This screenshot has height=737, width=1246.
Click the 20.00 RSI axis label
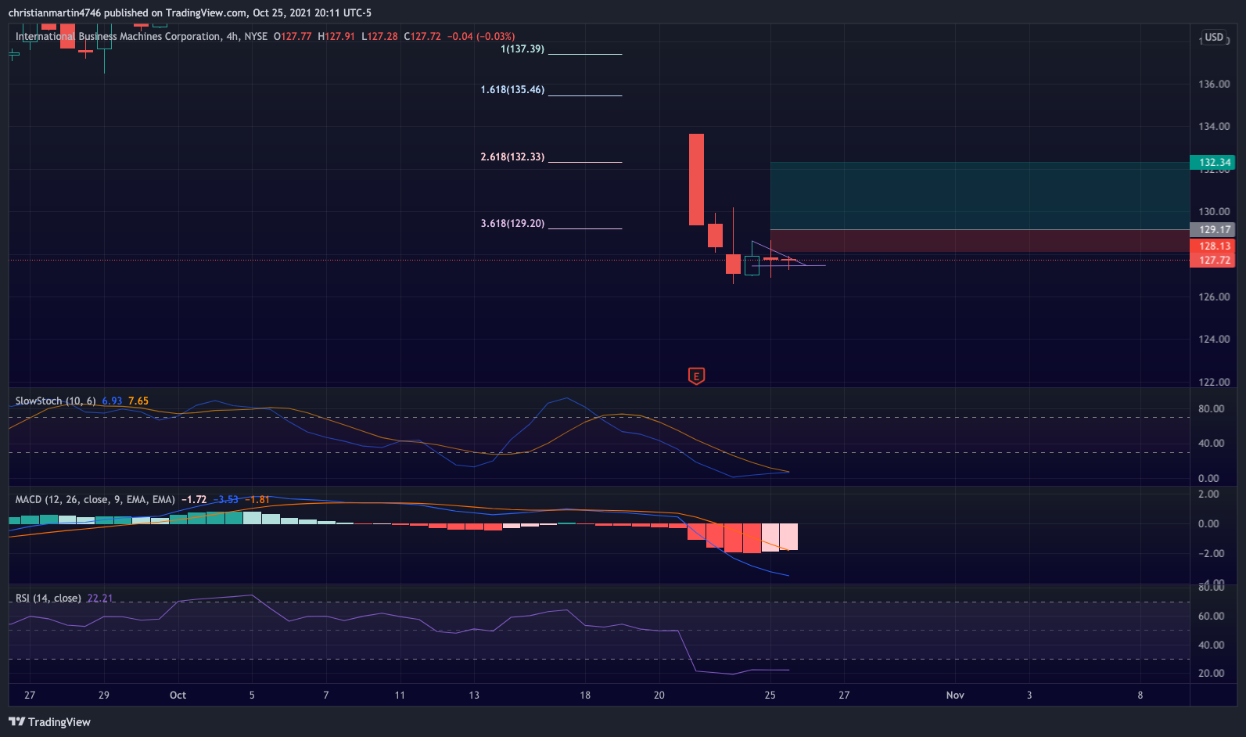coord(1211,673)
